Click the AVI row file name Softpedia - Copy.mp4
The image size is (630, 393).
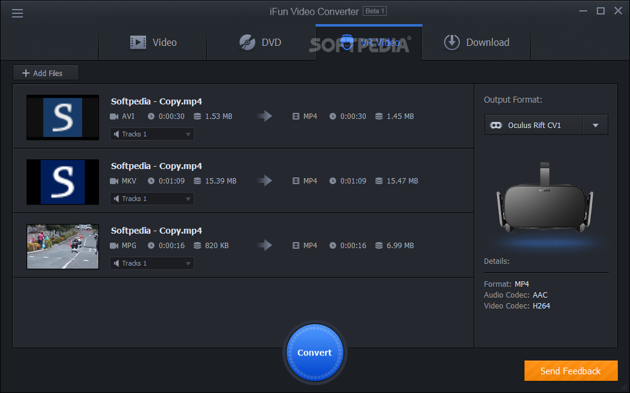click(x=156, y=101)
